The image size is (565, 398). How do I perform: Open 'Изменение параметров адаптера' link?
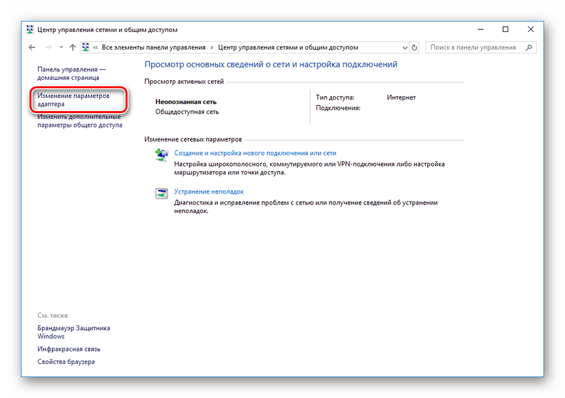tap(73, 99)
